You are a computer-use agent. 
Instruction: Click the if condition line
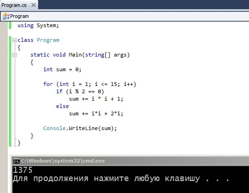click(80, 91)
